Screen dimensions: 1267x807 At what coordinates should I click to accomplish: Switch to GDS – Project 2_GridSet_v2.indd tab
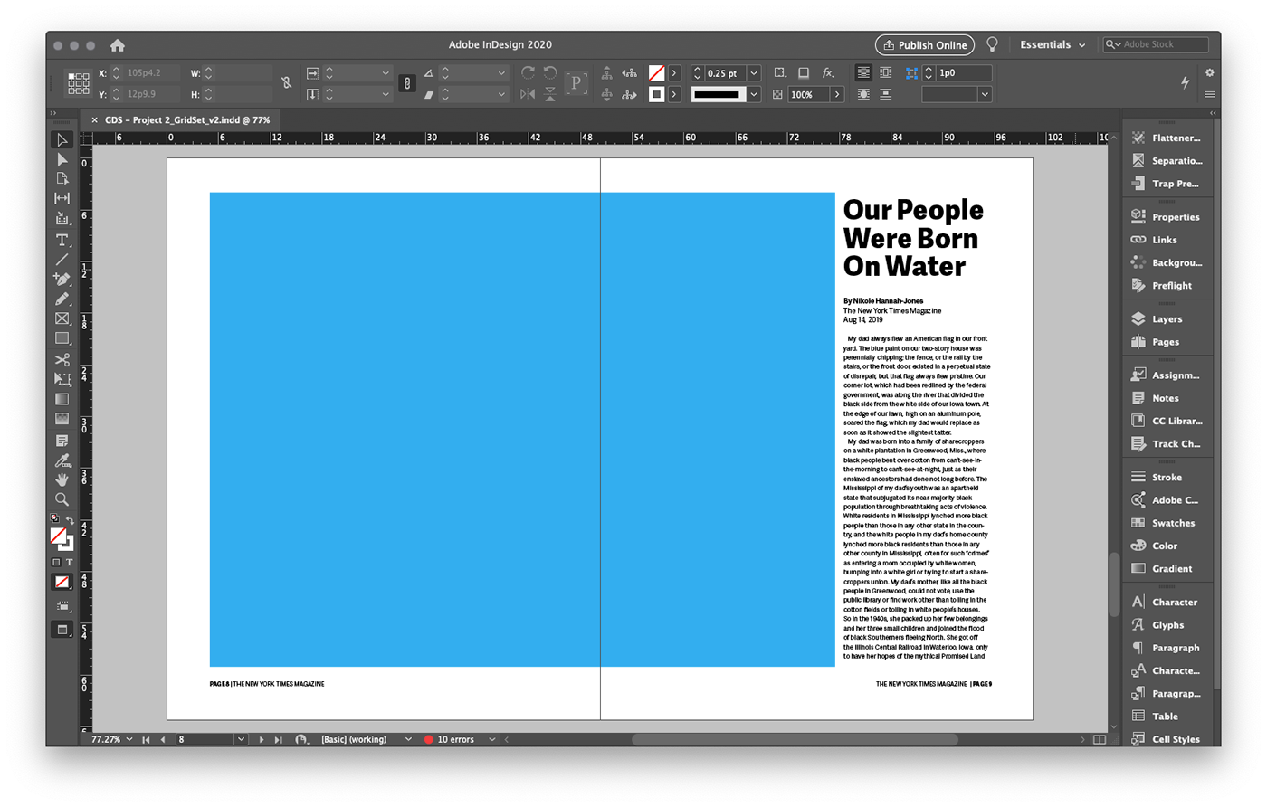click(x=187, y=119)
